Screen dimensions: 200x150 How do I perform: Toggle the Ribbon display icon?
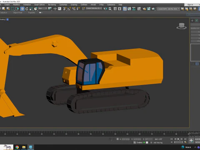pyautogui.click(x=125, y=9)
